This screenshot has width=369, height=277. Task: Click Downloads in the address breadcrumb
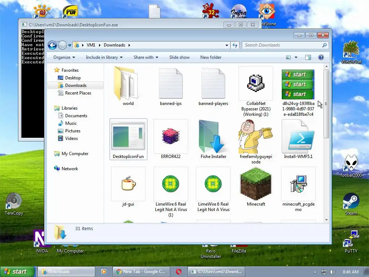114,45
